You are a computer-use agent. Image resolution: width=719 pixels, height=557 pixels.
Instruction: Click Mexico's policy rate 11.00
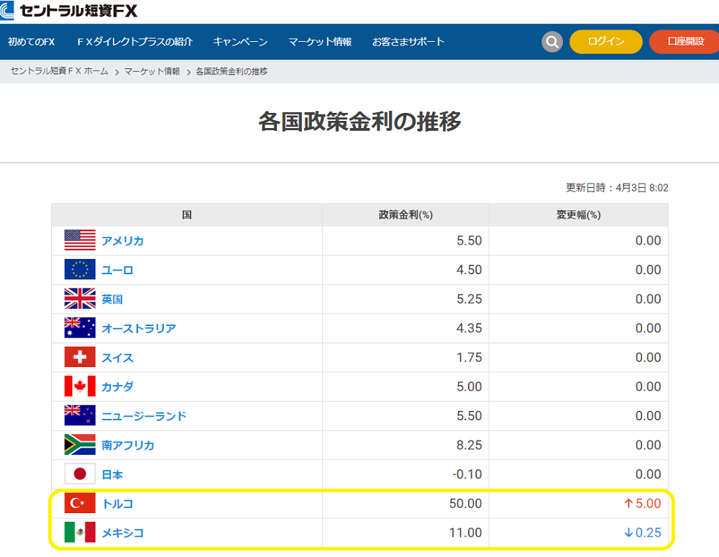click(465, 533)
